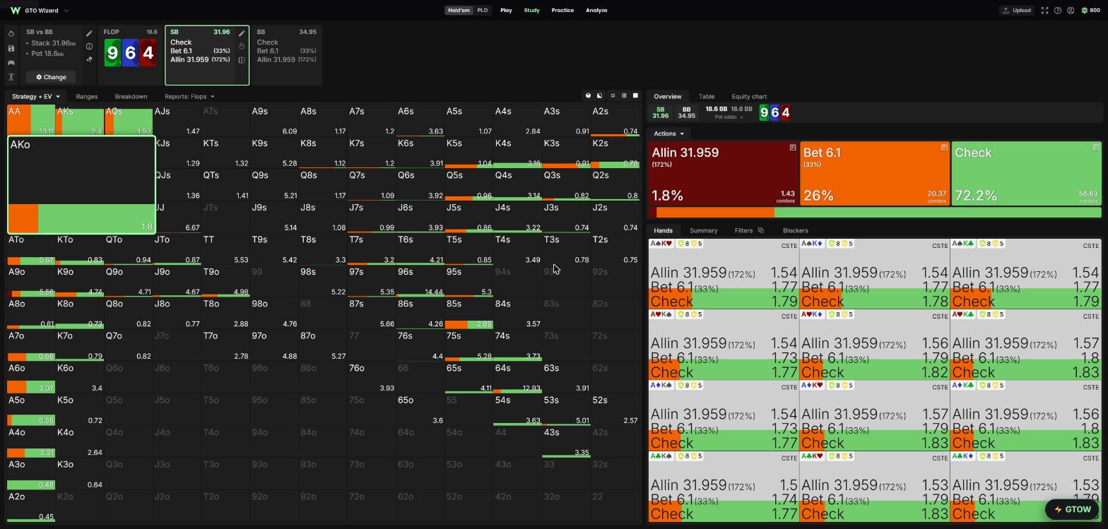Switch game type to PLO
Viewport: 1108px width, 529px height.
482,11
